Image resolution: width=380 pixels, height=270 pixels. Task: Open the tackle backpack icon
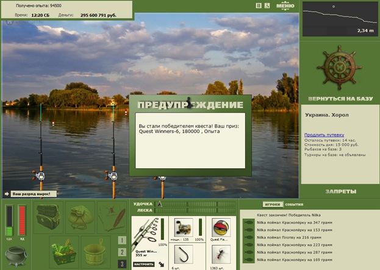tap(48, 217)
